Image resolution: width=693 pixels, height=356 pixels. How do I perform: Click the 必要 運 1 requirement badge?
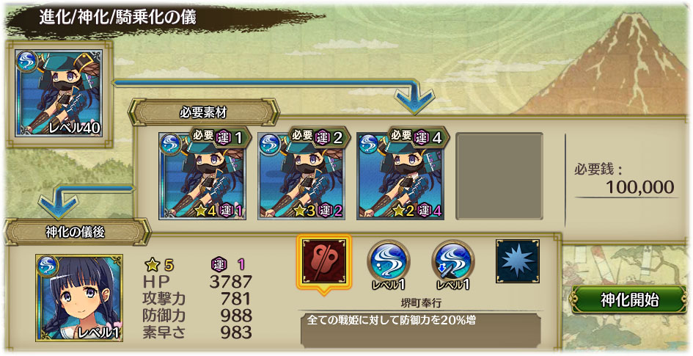(x=218, y=137)
